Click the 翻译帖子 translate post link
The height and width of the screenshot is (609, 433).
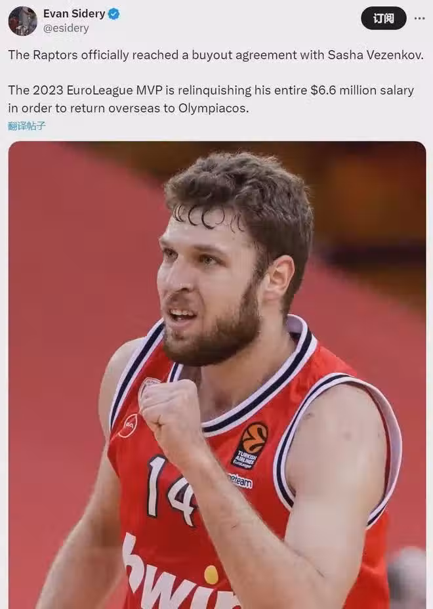[27, 125]
